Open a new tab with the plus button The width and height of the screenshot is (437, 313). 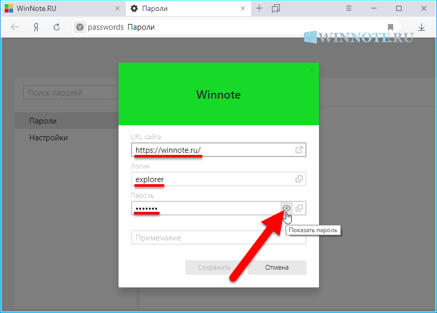point(259,8)
